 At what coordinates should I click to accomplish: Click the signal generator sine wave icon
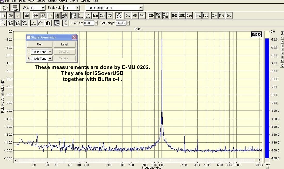tap(119, 15)
